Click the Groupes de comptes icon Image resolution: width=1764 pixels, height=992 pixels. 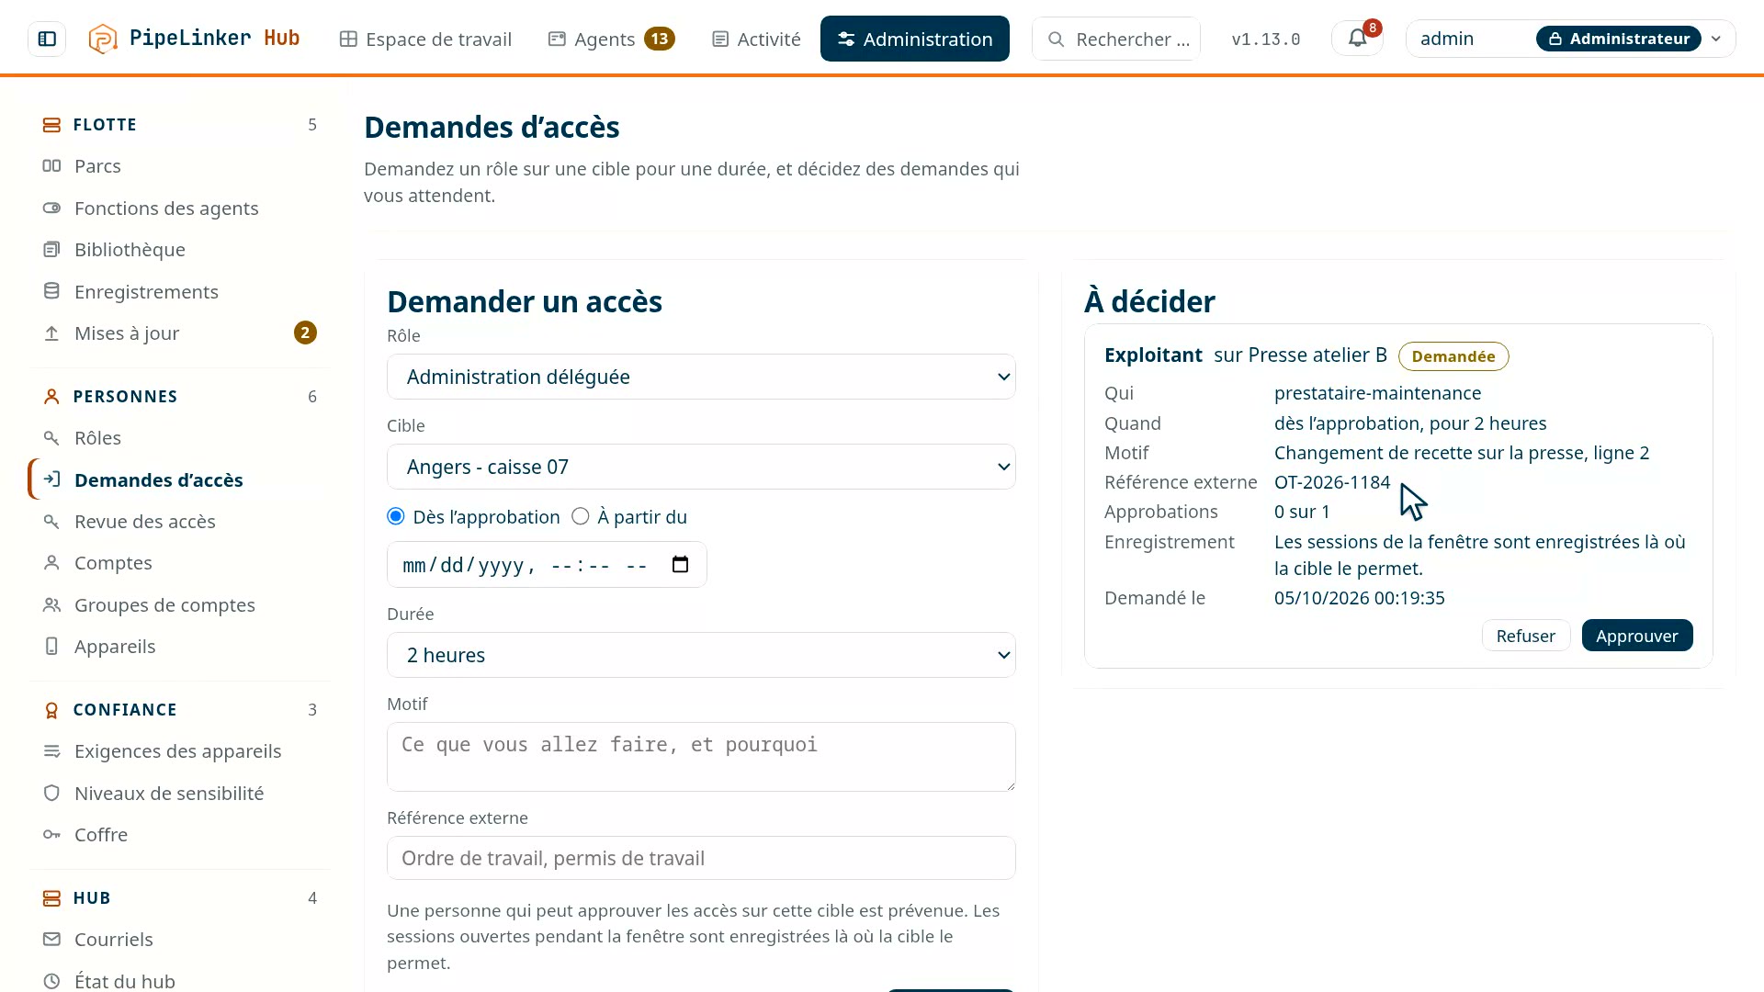[x=51, y=605]
